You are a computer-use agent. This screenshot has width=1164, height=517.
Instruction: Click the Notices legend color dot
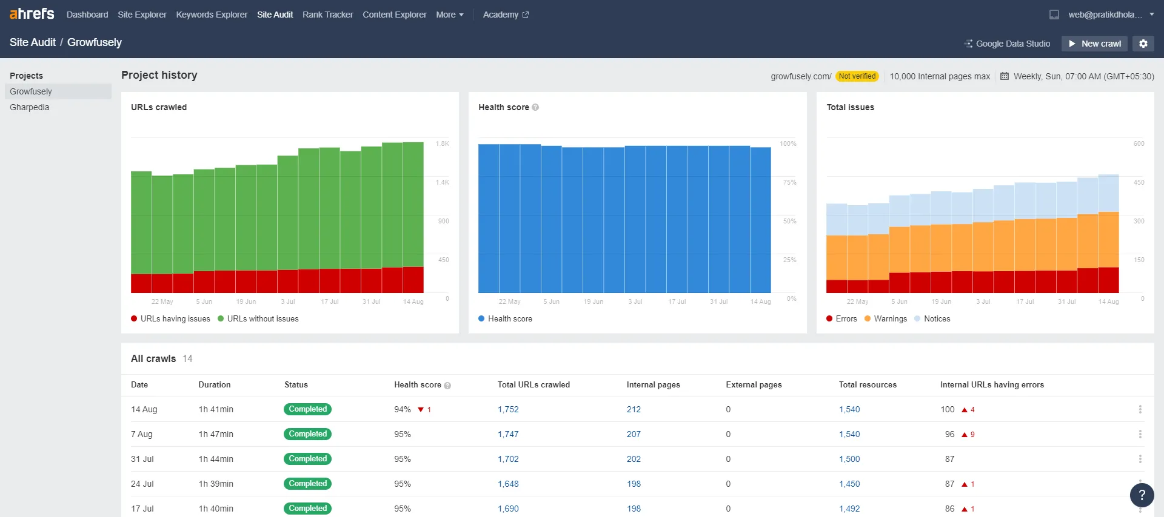(917, 319)
